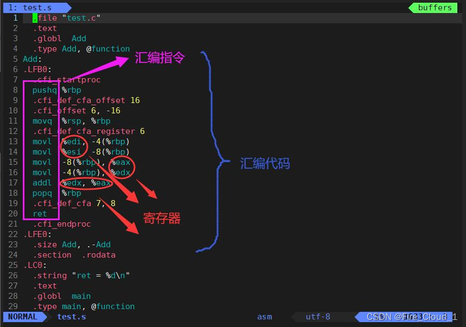The height and width of the screenshot is (327, 466).
Task: Click the arrow tip of the buffer tab
Action: click(x=68, y=8)
